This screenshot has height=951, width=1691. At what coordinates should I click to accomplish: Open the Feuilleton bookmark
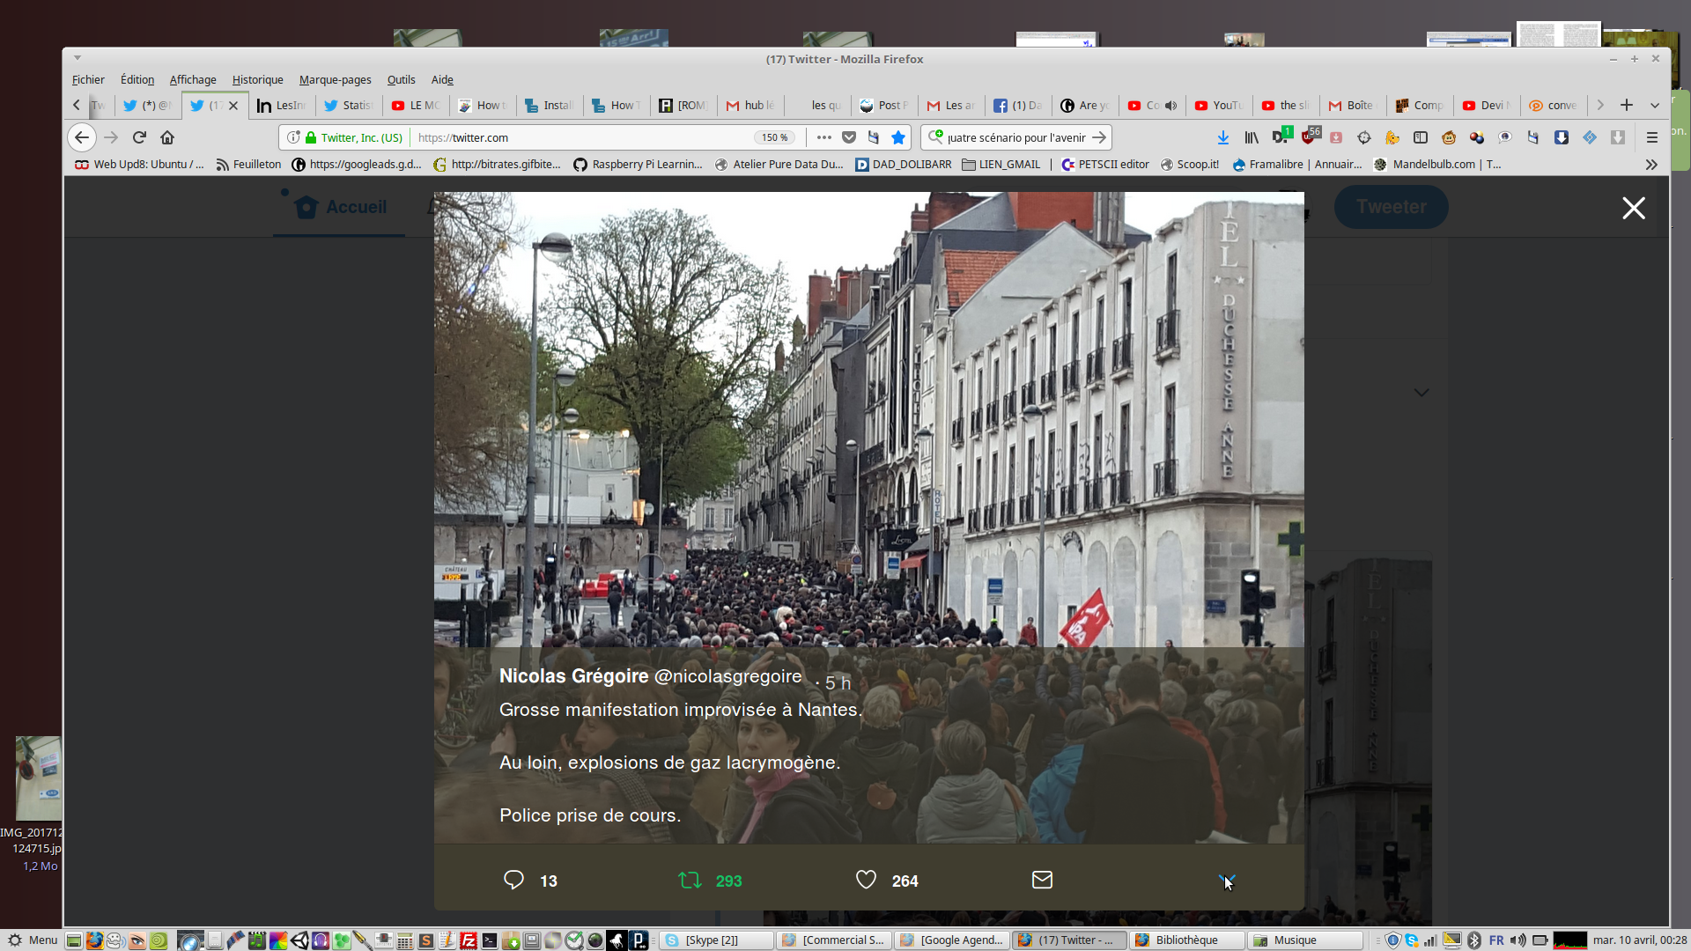click(248, 165)
